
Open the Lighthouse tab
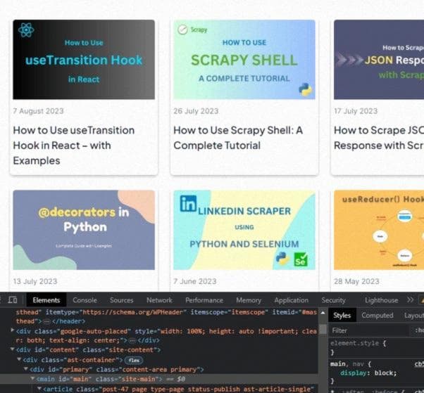coord(381,300)
